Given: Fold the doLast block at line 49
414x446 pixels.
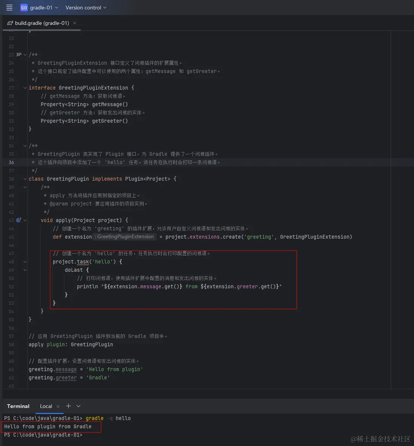Looking at the screenshot, I should click(25, 270).
